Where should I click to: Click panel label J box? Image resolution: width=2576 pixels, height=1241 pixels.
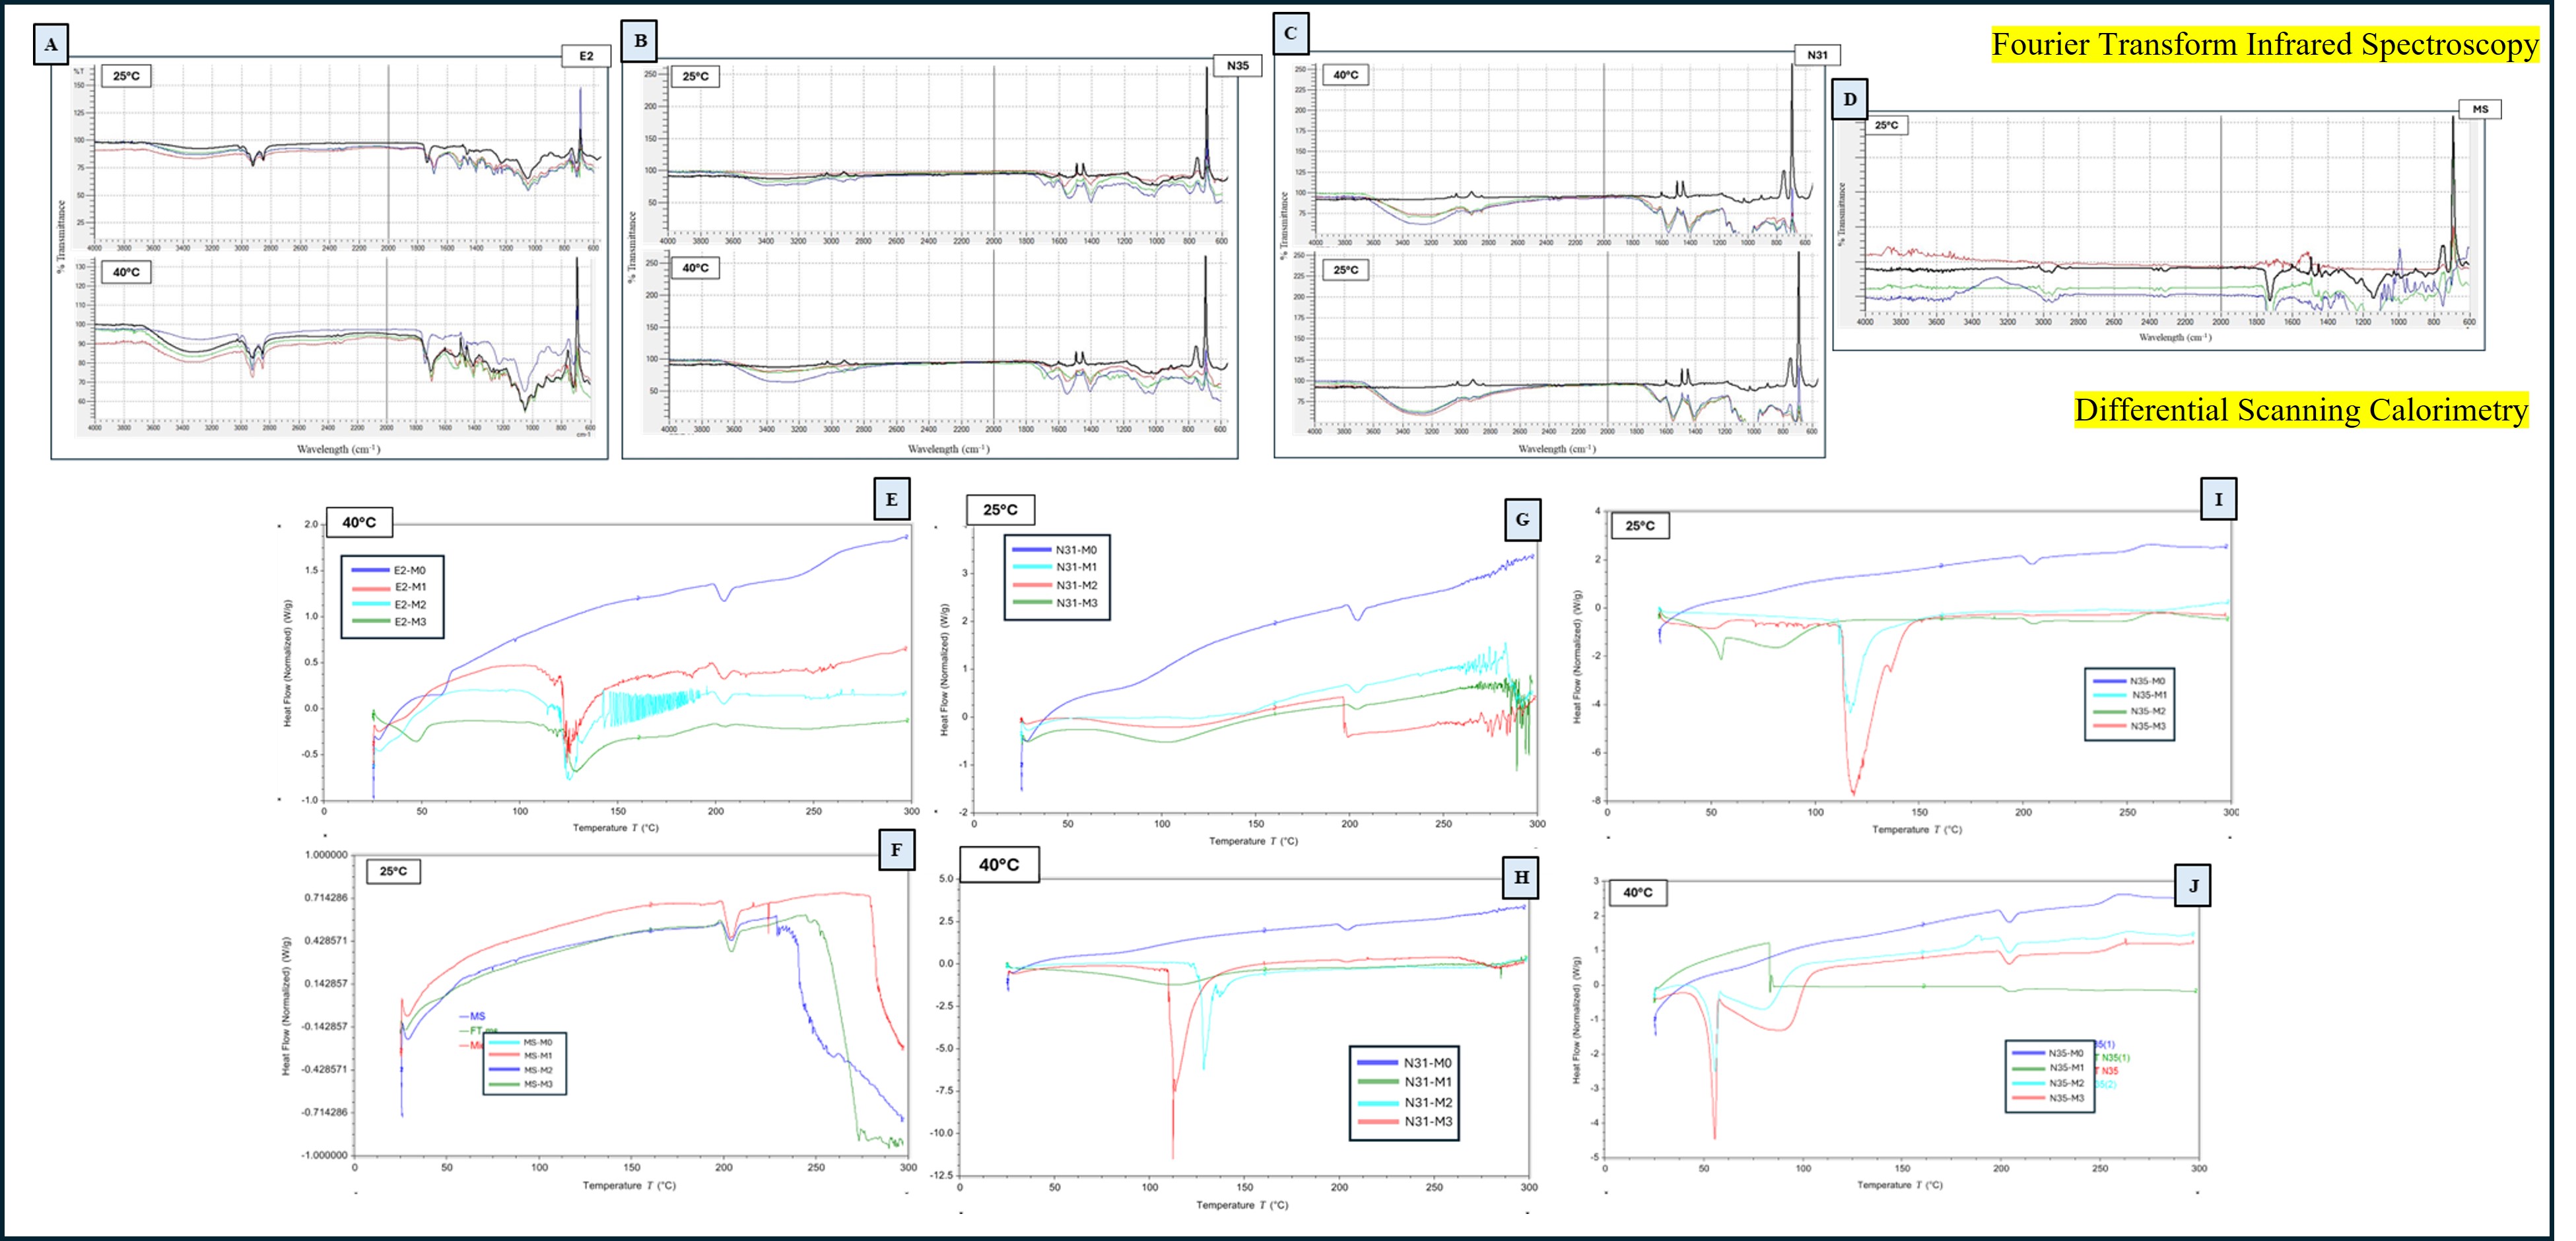[2193, 885]
